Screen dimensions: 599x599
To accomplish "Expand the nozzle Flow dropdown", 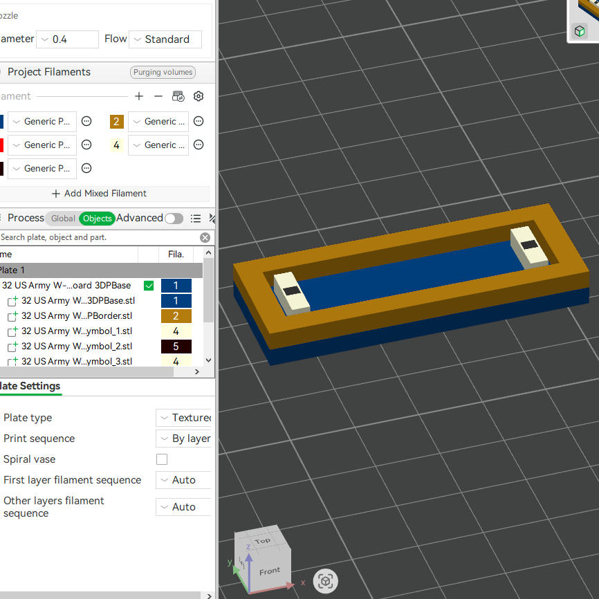I will (165, 39).
